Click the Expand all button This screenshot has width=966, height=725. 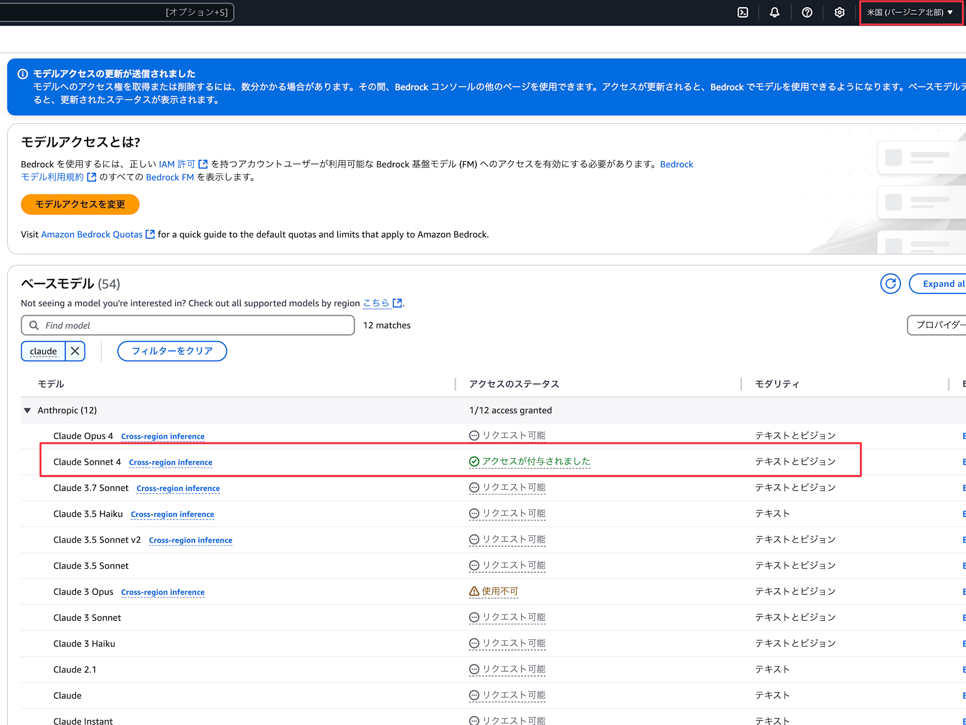click(x=938, y=284)
